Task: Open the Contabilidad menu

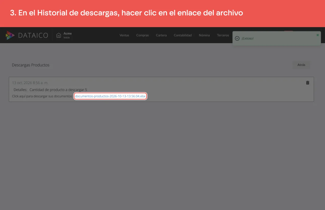Action: (183, 35)
